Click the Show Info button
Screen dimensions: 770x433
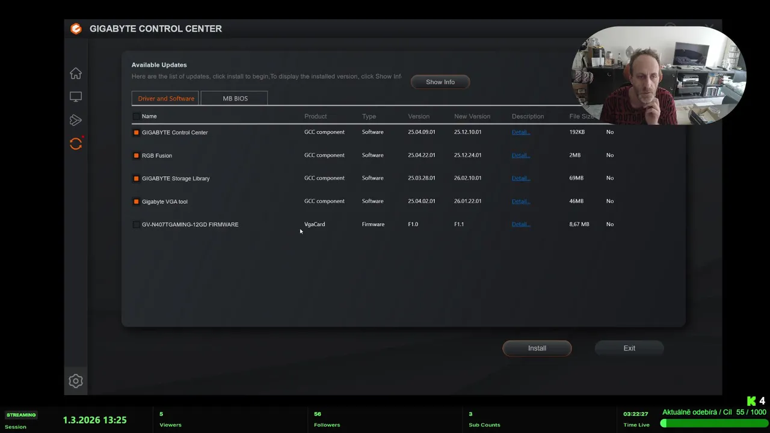point(440,82)
